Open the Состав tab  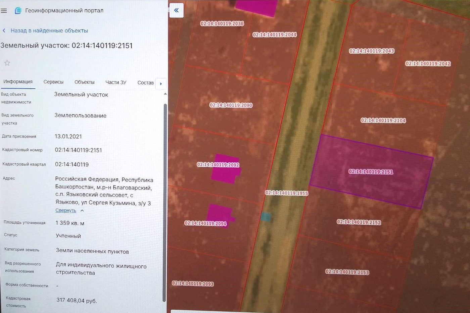(145, 83)
